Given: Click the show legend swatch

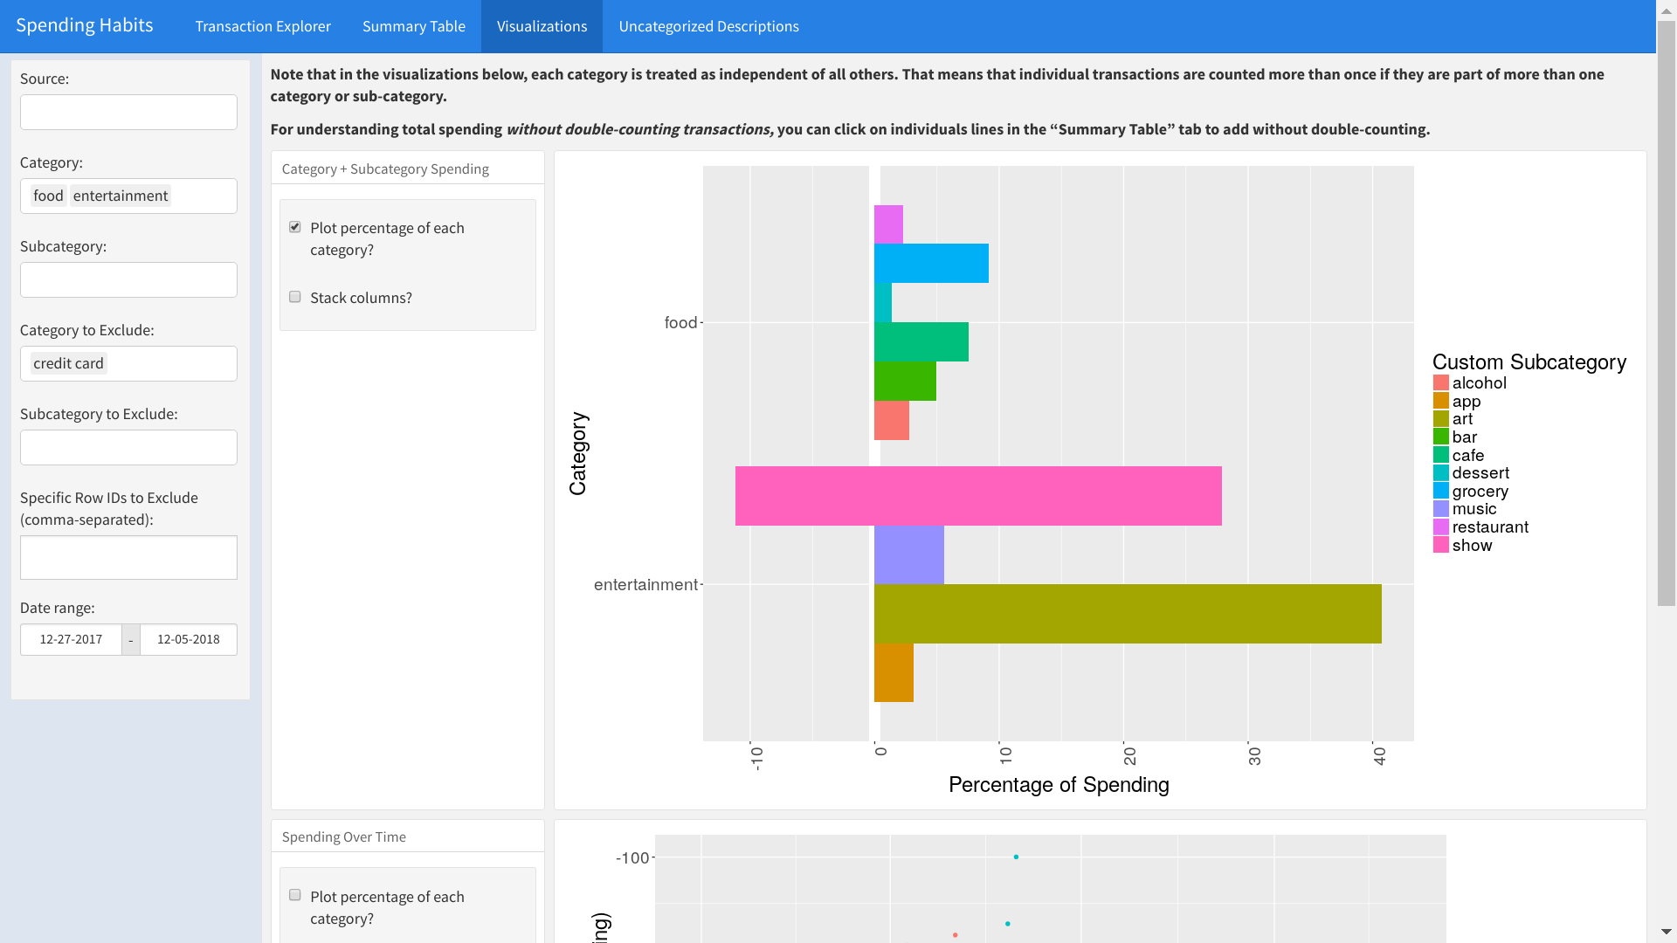Looking at the screenshot, I should pos(1441,545).
